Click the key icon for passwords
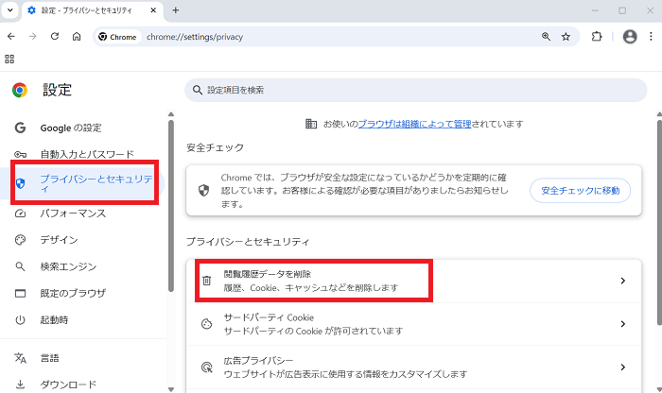Viewport: 662px width, 393px height. tap(20, 154)
